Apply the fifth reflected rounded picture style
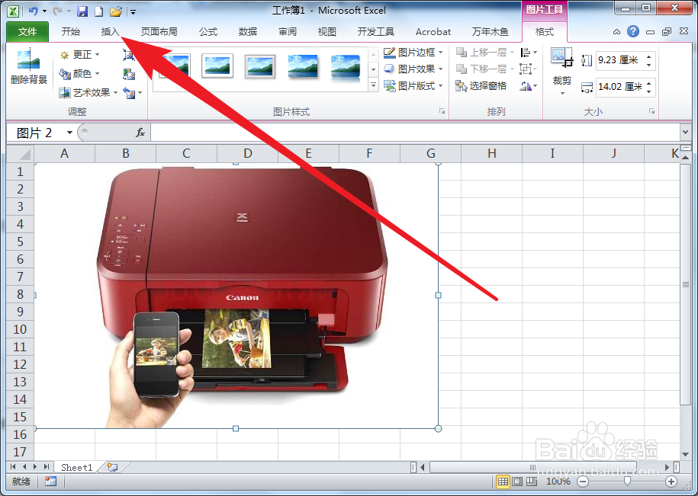The height and width of the screenshot is (496, 698). (346, 68)
